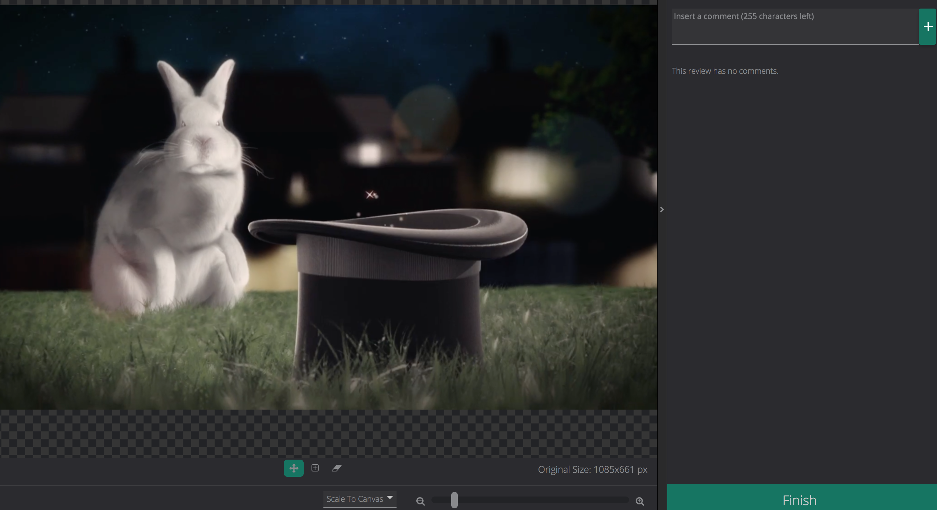This screenshot has height=510, width=937.
Task: Click the checkered transparent area below image
Action: (x=327, y=433)
